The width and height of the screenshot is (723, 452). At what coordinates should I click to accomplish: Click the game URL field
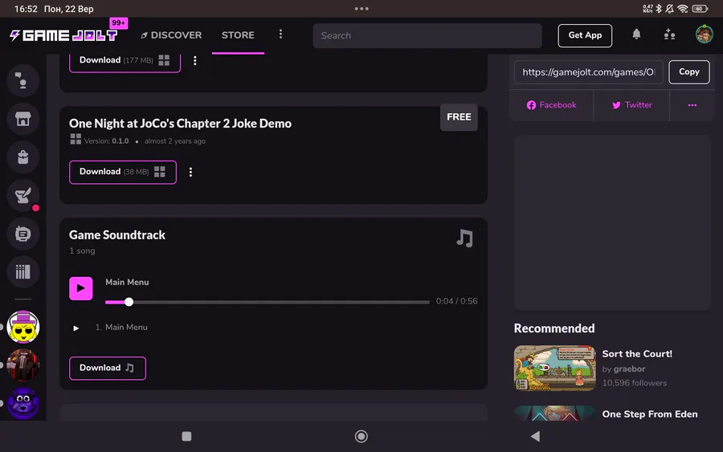tap(588, 72)
